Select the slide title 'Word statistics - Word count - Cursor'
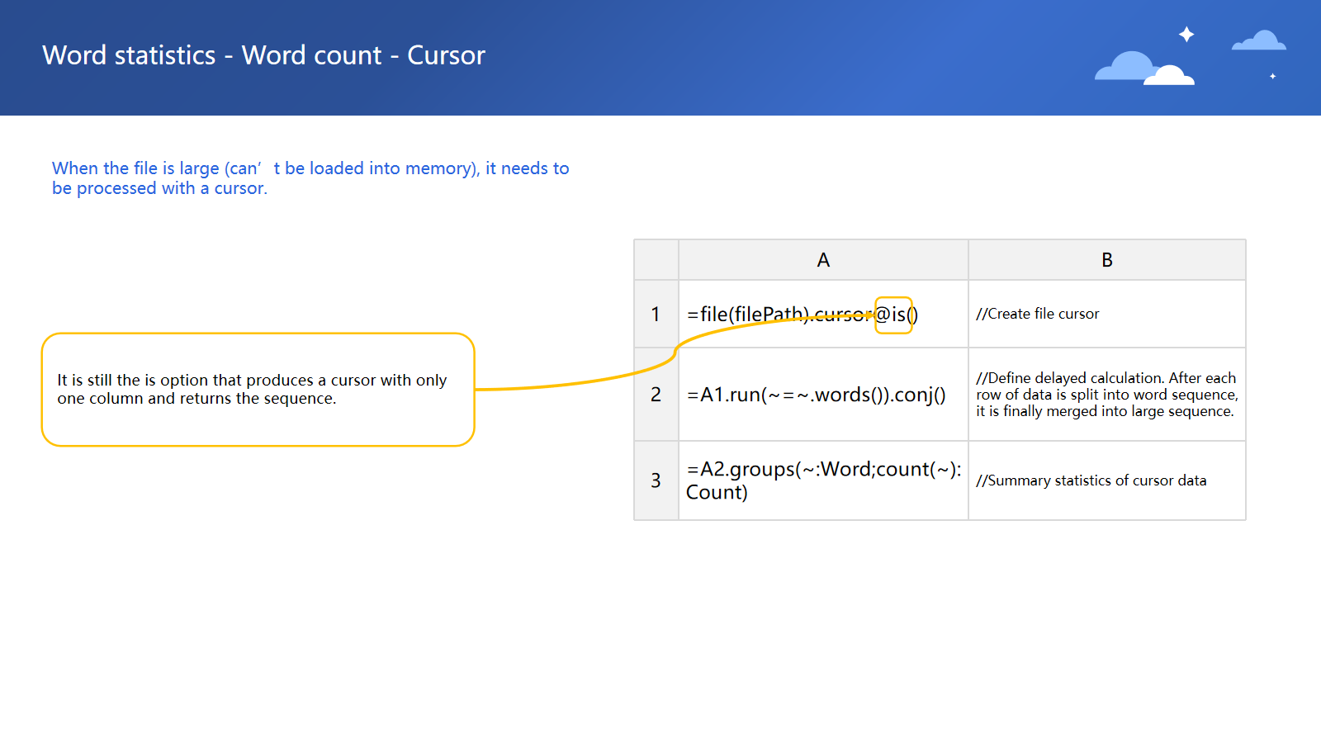Screen dimensions: 1321x743 (x=263, y=55)
